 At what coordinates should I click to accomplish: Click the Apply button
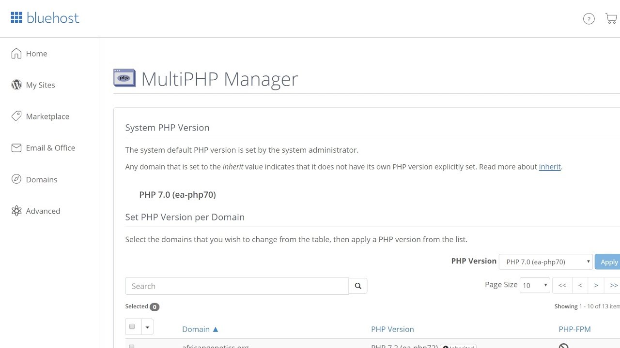pyautogui.click(x=608, y=262)
